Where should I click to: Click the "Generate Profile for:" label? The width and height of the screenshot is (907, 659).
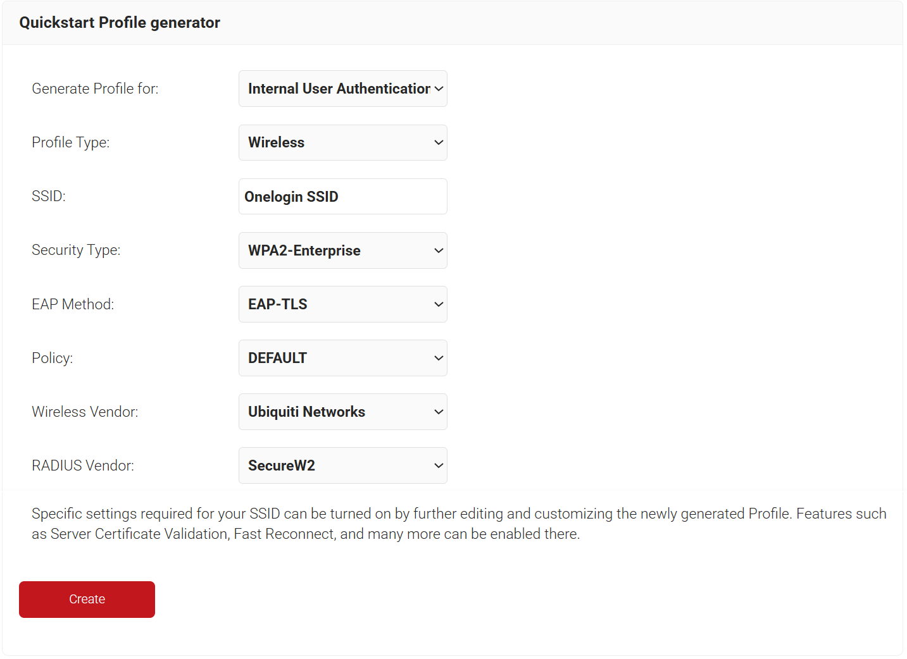(x=95, y=89)
